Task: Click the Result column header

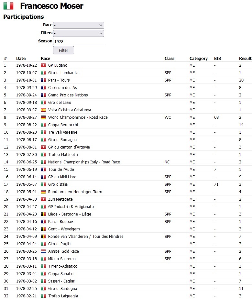Action: coord(245,59)
